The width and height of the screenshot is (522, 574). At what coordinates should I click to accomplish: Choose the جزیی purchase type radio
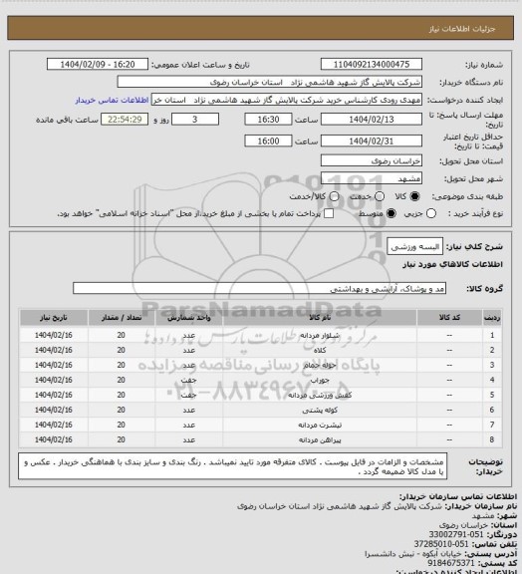point(431,213)
